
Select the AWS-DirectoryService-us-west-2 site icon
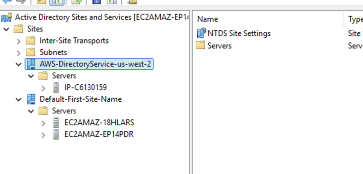pos(31,64)
